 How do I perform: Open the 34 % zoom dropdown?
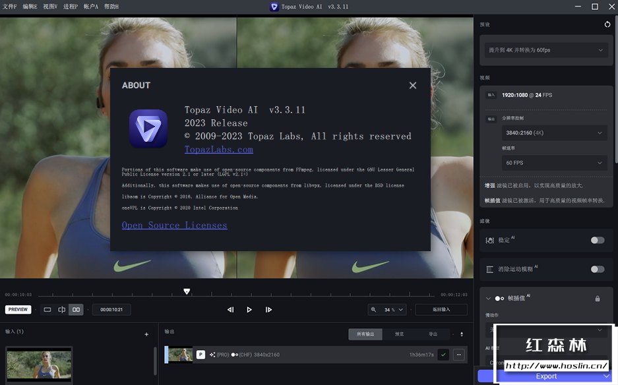[x=393, y=310]
